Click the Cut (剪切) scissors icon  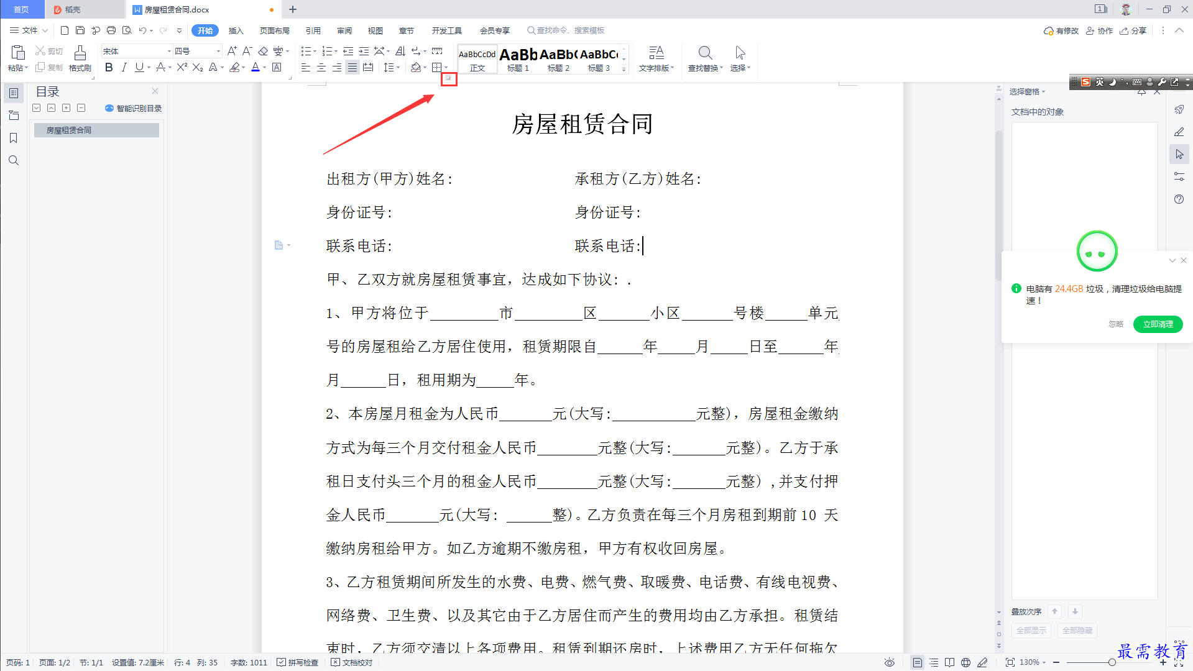[x=40, y=51]
